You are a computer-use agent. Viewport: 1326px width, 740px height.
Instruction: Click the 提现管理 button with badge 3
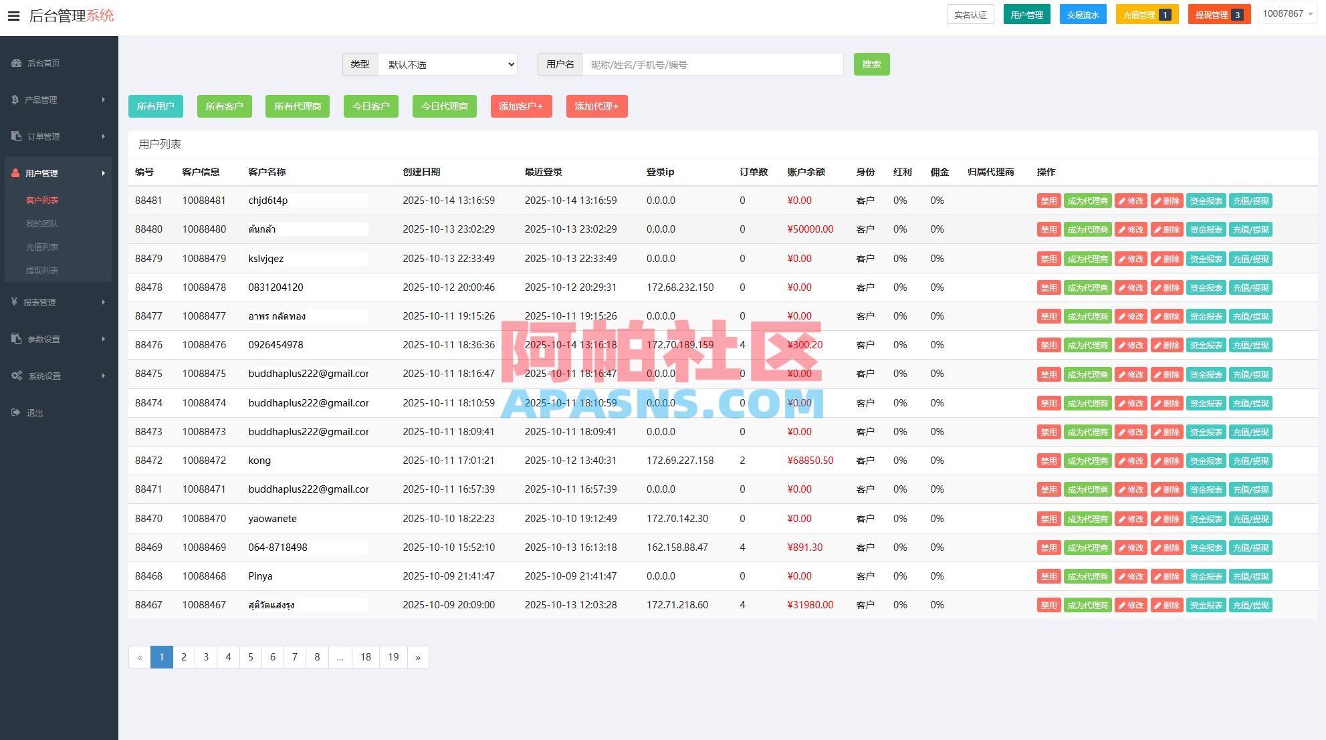pyautogui.click(x=1218, y=13)
